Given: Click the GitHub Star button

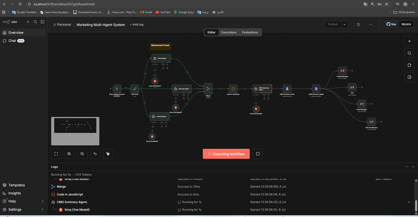Looking at the screenshot, I should point(391,24).
